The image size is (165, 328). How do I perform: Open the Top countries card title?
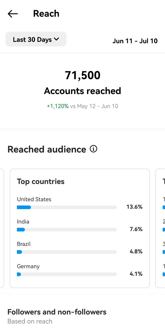tap(41, 181)
